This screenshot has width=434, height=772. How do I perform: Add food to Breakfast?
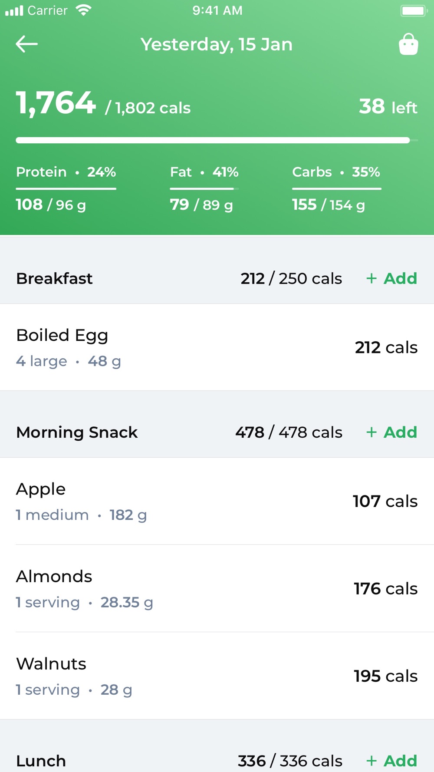[391, 278]
